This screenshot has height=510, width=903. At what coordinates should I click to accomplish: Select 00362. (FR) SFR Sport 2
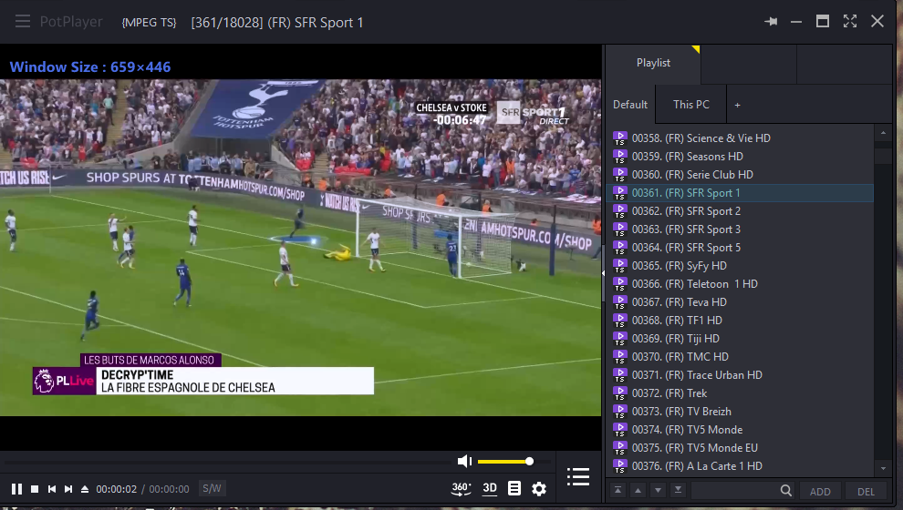tap(740, 211)
